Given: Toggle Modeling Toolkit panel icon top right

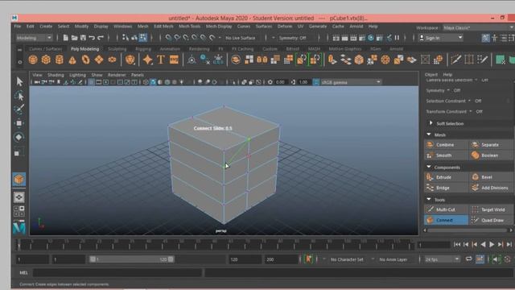Looking at the screenshot, I should [486, 38].
